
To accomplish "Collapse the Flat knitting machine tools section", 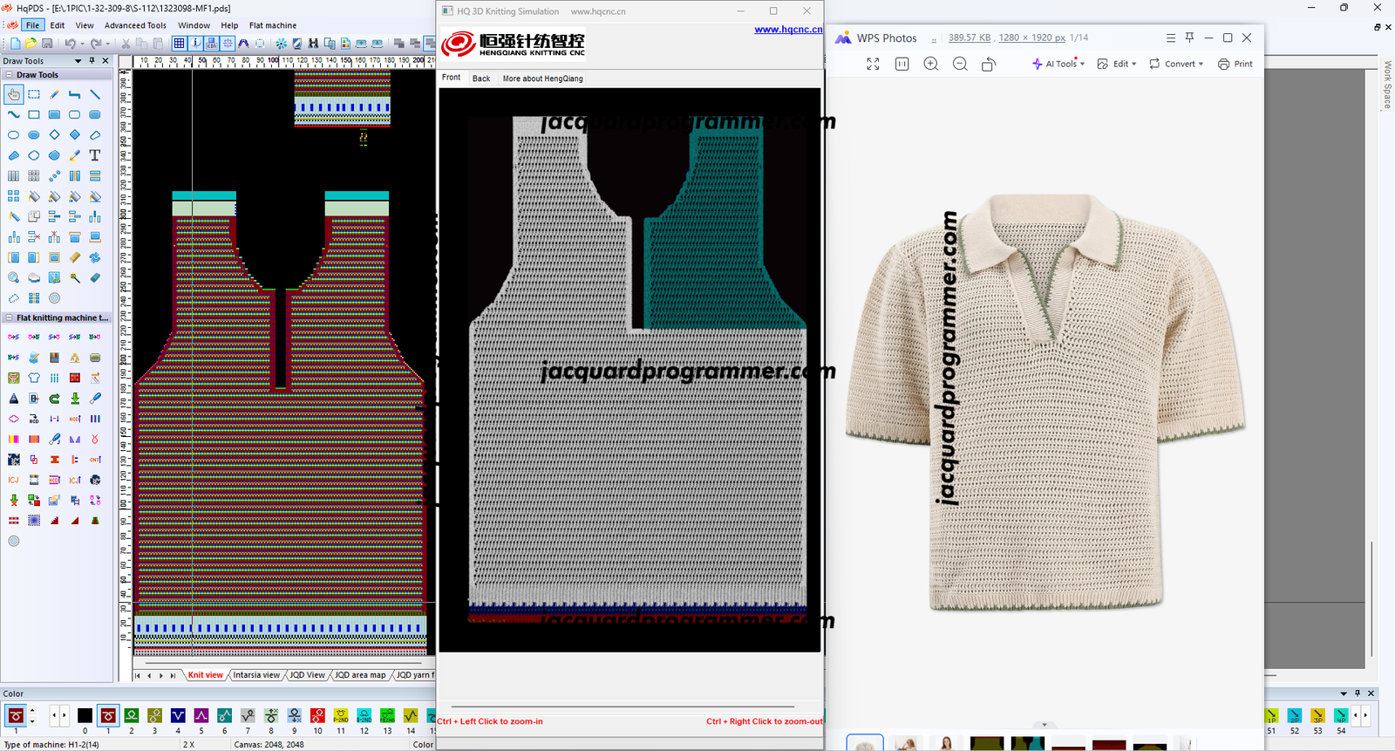I will (x=9, y=318).
